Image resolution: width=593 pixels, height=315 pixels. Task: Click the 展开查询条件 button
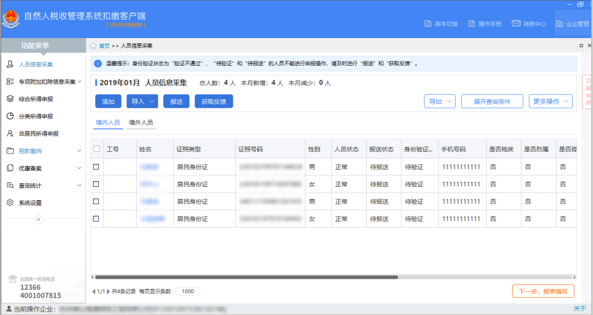(492, 102)
